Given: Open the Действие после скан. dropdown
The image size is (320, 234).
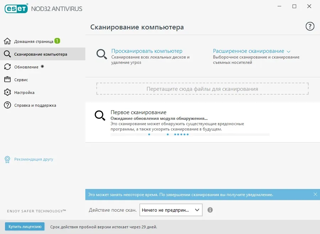Looking at the screenshot, I should tap(171, 210).
